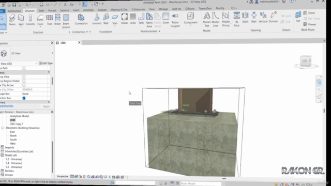Image resolution: width=331 pixels, height=186 pixels.
Task: Select the structural Wall tool
Action: click(x=21, y=21)
